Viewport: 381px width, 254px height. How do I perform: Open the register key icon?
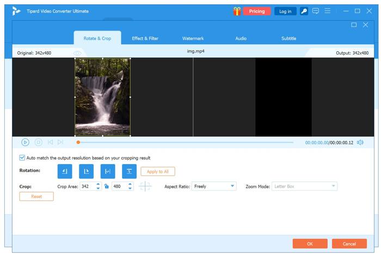[304, 11]
